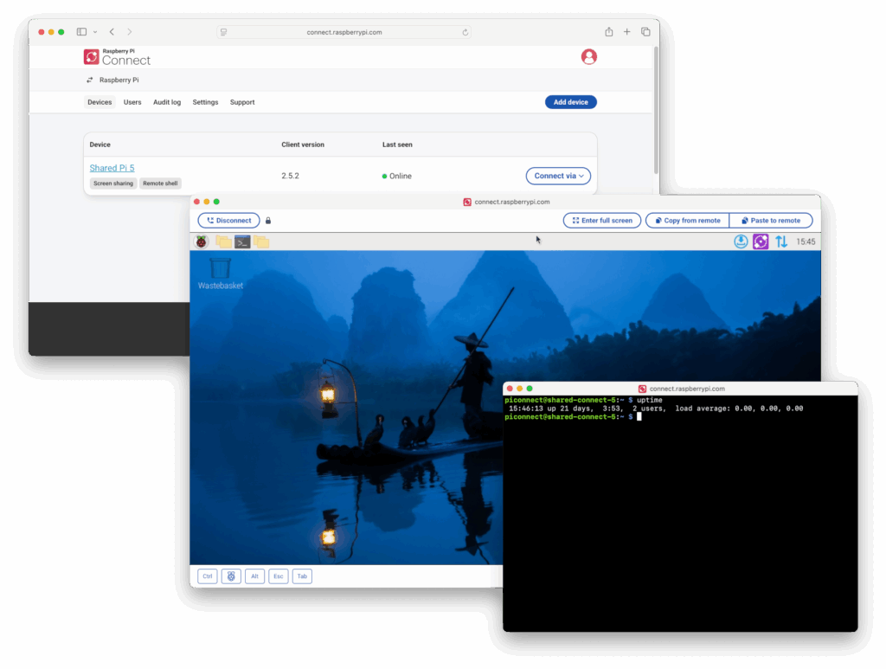Show the tab overview icon in Safari

click(645, 32)
